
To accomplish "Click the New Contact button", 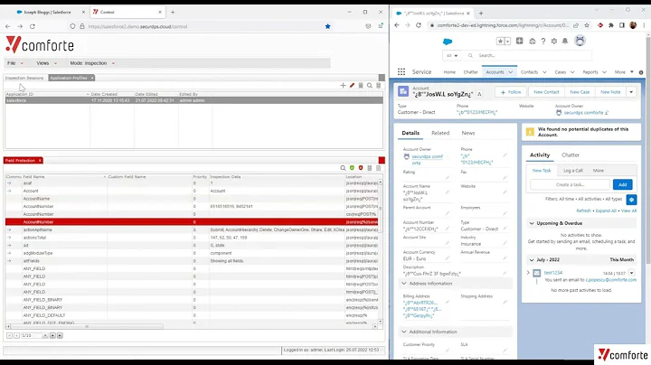I will 546,92.
